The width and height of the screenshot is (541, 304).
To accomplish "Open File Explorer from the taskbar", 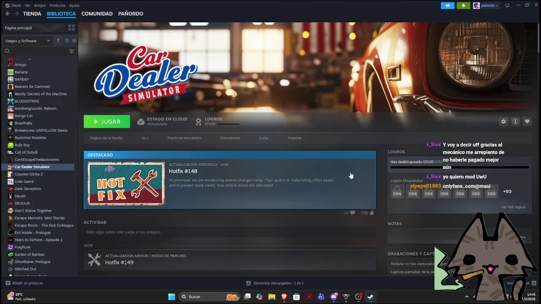I will (x=272, y=297).
